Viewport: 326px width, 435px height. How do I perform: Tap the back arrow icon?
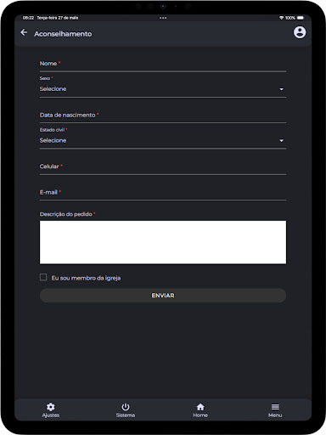coord(24,32)
